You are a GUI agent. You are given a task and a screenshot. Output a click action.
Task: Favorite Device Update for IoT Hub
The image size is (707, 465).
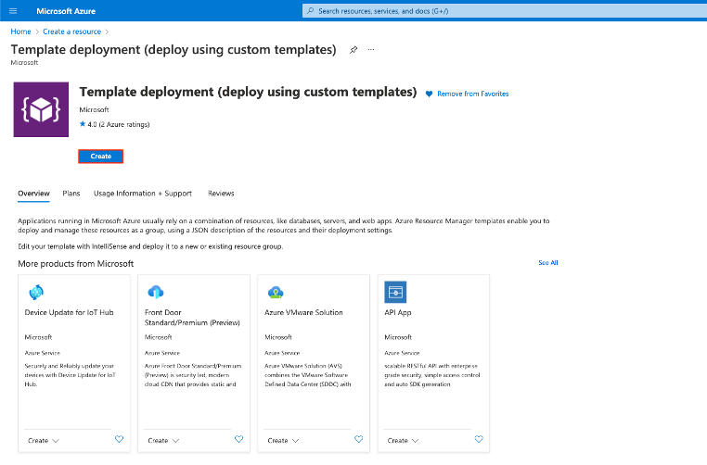coord(119,439)
